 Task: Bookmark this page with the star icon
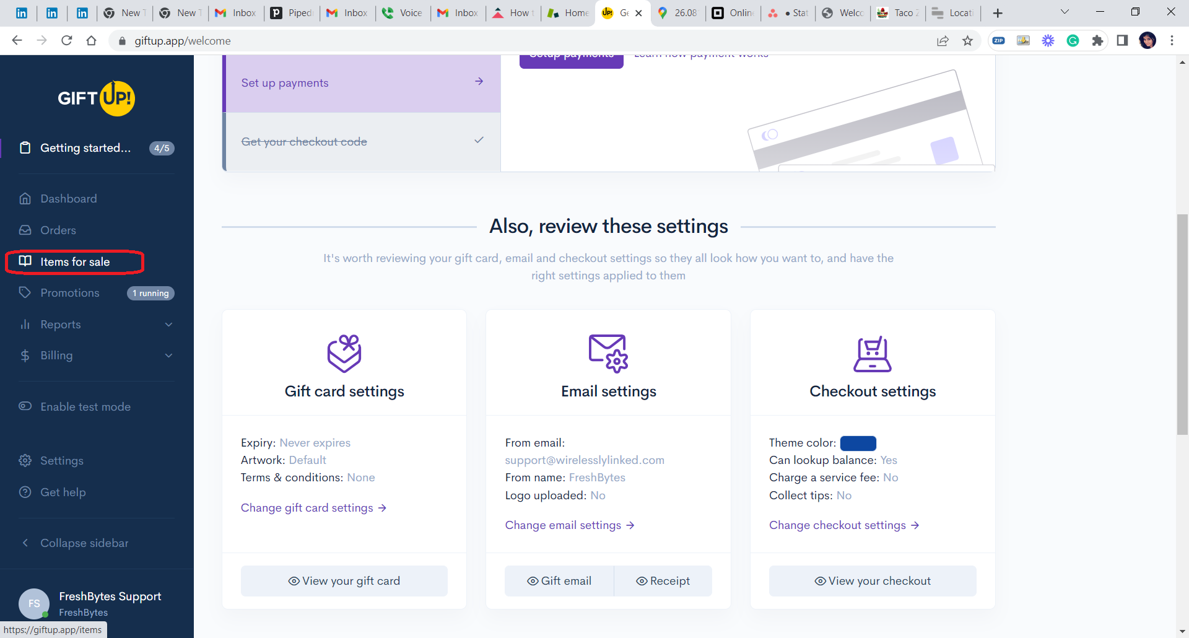coord(967,41)
